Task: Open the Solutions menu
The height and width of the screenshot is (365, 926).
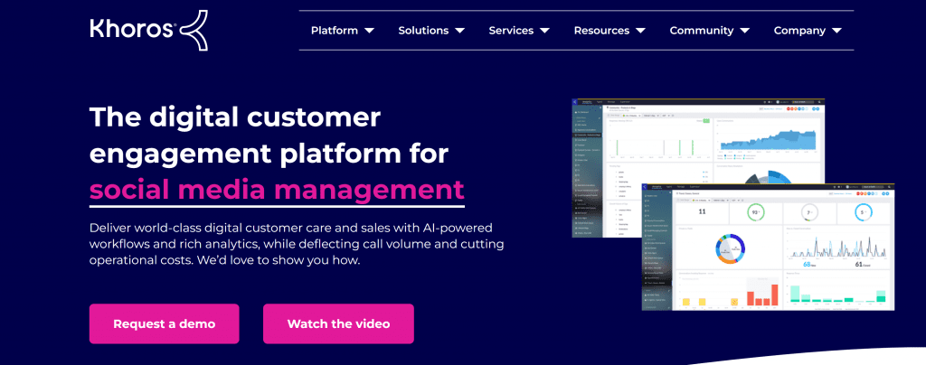Action: [x=423, y=31]
